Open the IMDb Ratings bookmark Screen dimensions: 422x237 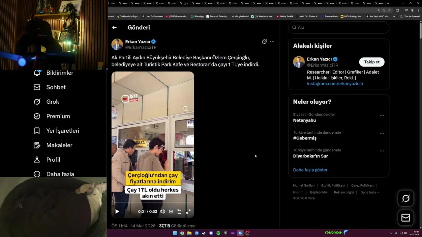(x=351, y=16)
